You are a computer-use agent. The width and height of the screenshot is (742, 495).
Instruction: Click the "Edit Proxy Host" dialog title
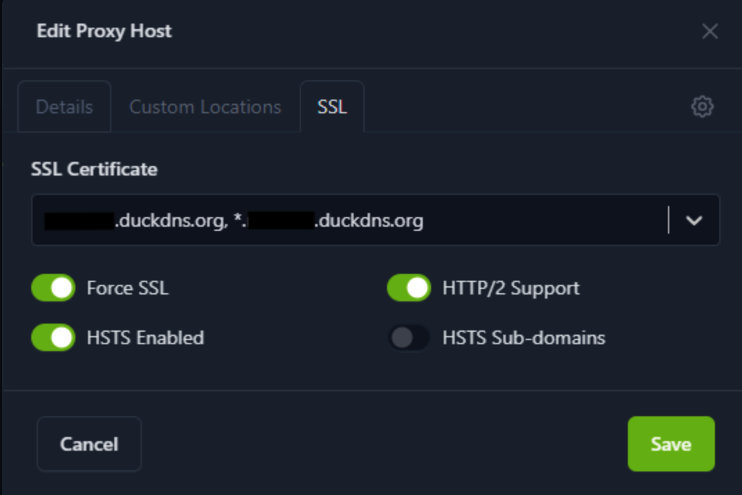(x=104, y=31)
